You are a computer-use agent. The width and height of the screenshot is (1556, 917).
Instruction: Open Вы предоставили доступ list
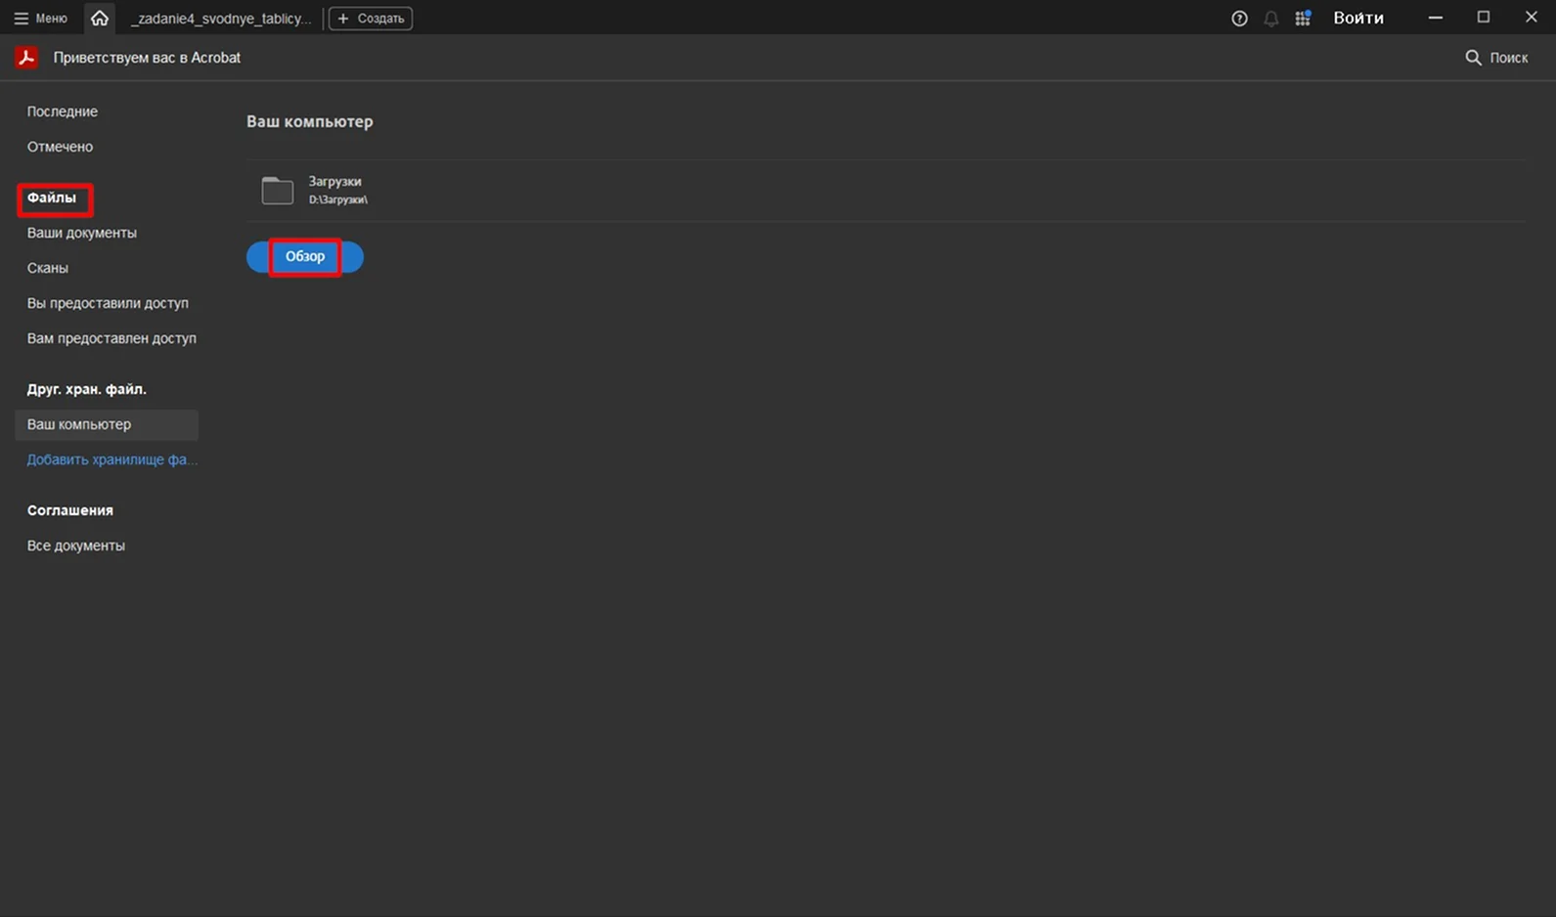[x=108, y=303]
